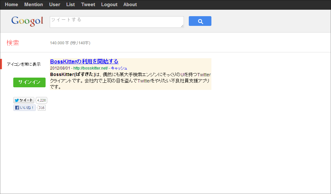Open the BossKitterの利用を開始する link

point(84,61)
